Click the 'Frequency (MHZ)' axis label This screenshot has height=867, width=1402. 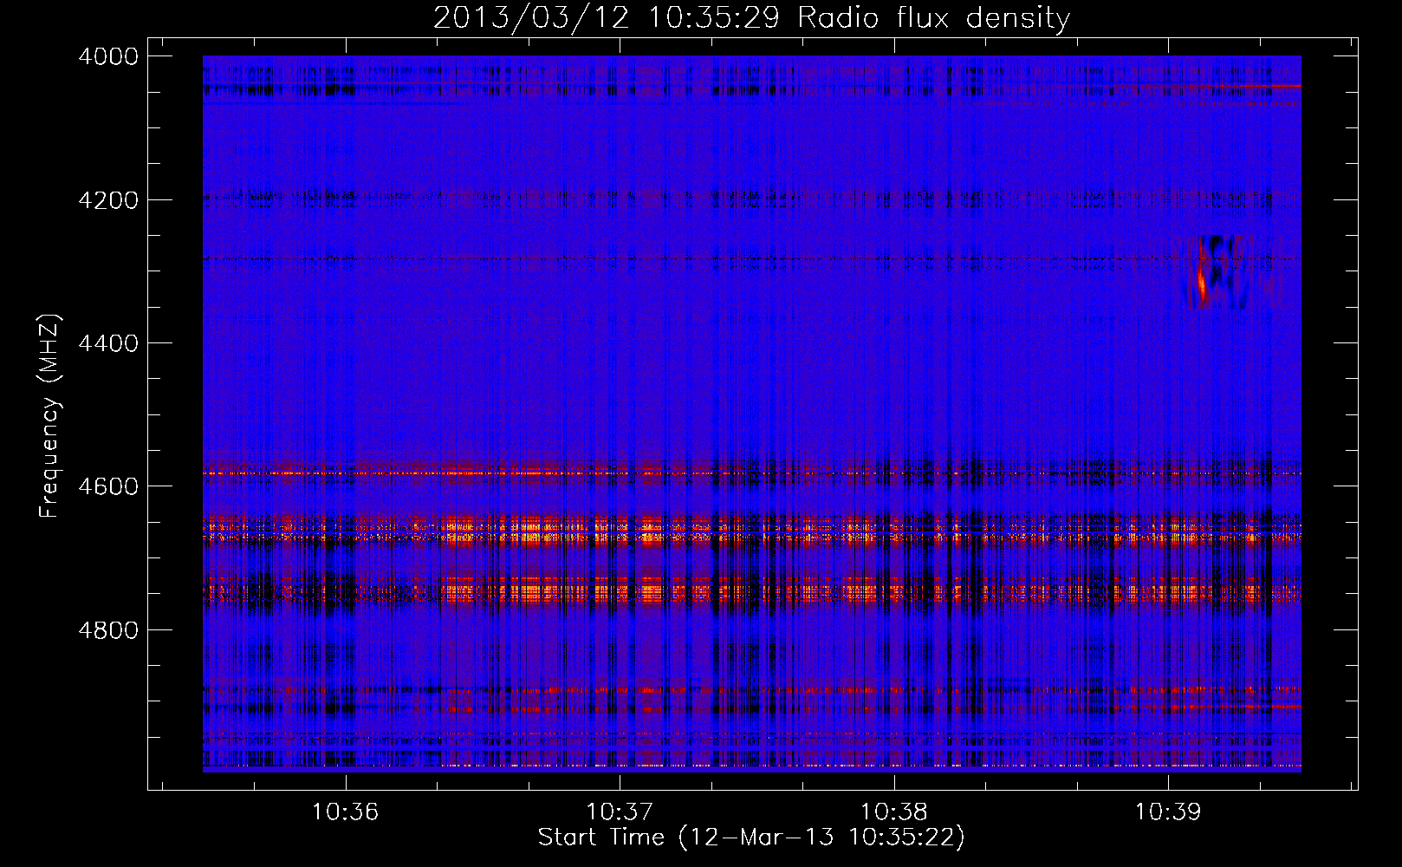(x=49, y=416)
